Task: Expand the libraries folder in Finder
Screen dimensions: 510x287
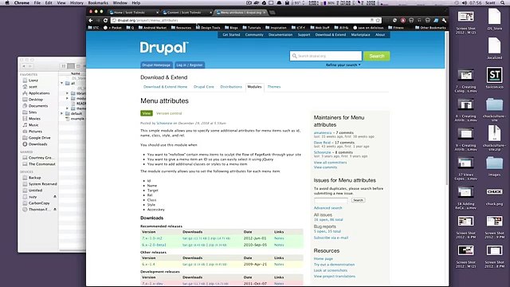Action: [x=67, y=93]
